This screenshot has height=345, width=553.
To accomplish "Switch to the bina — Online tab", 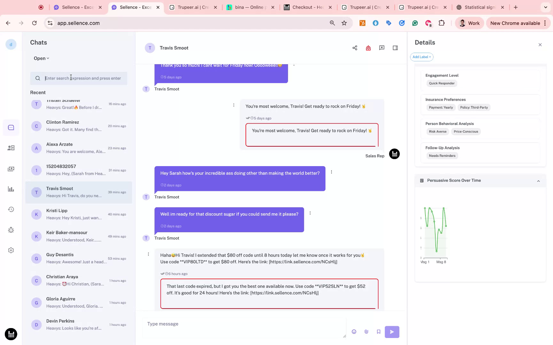I will point(249,7).
